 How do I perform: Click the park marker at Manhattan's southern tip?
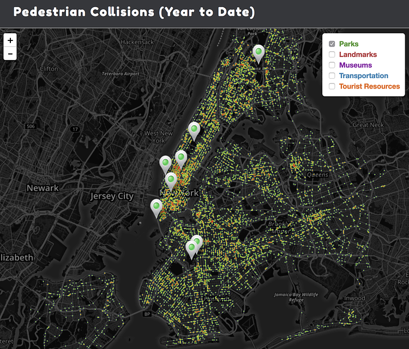157,209
